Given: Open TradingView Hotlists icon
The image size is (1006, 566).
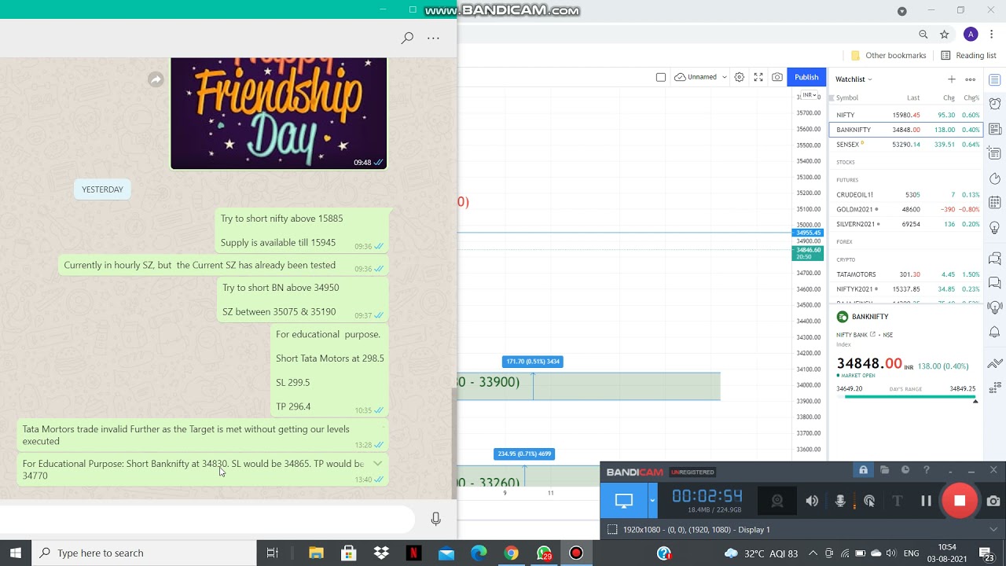Looking at the screenshot, I should (x=995, y=178).
